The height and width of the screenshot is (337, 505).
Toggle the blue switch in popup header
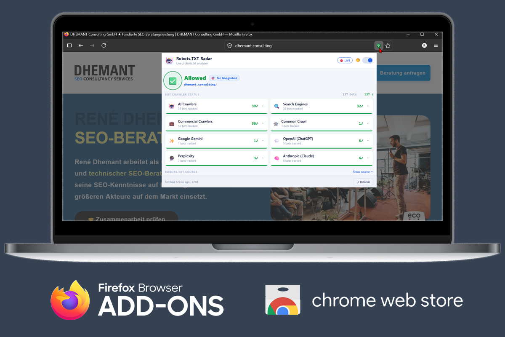[367, 60]
